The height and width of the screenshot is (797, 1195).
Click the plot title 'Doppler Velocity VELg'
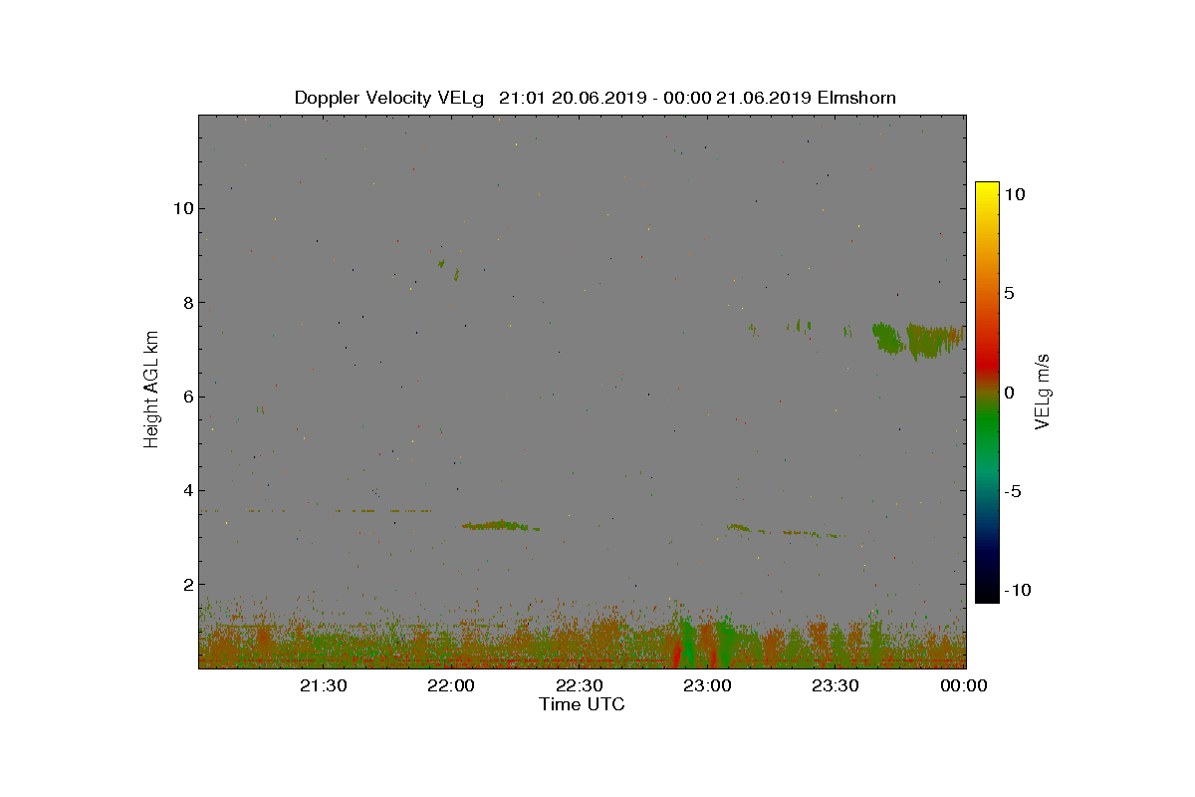coord(389,98)
